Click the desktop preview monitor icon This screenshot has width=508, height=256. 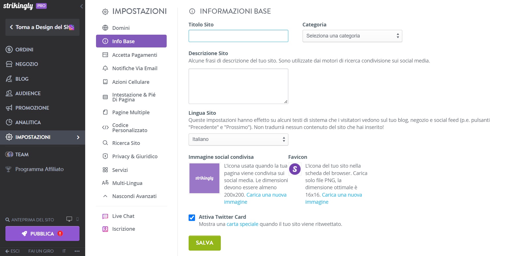pyautogui.click(x=69, y=219)
